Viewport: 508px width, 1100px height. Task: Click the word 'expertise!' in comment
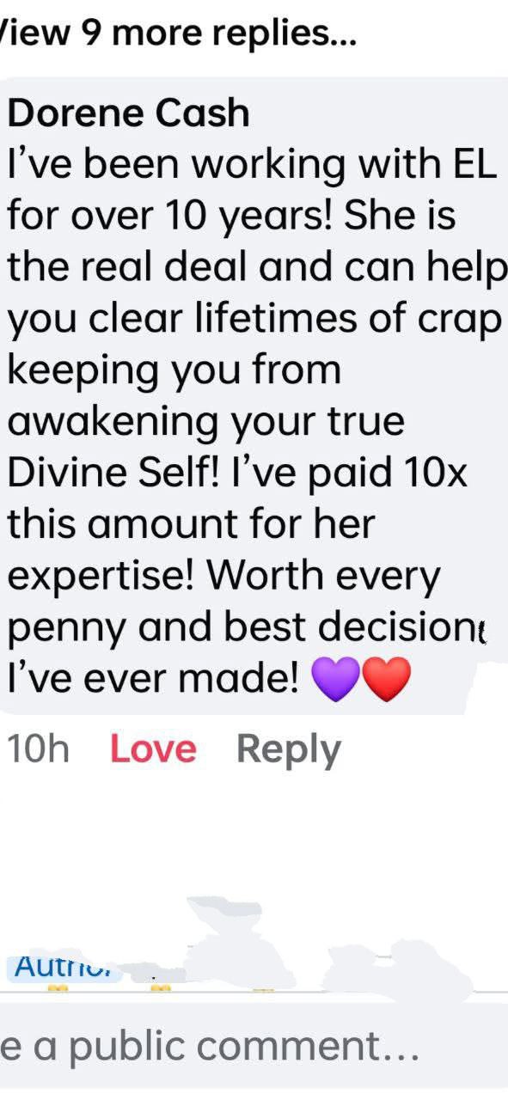[102, 577]
